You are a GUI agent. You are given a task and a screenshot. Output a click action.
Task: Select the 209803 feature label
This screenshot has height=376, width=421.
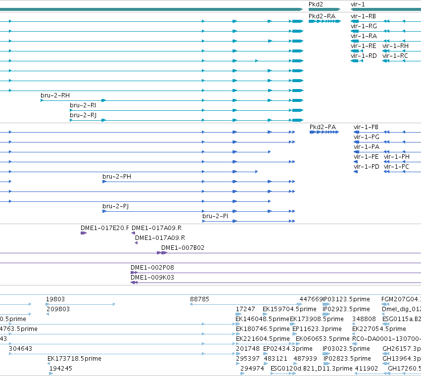58,309
